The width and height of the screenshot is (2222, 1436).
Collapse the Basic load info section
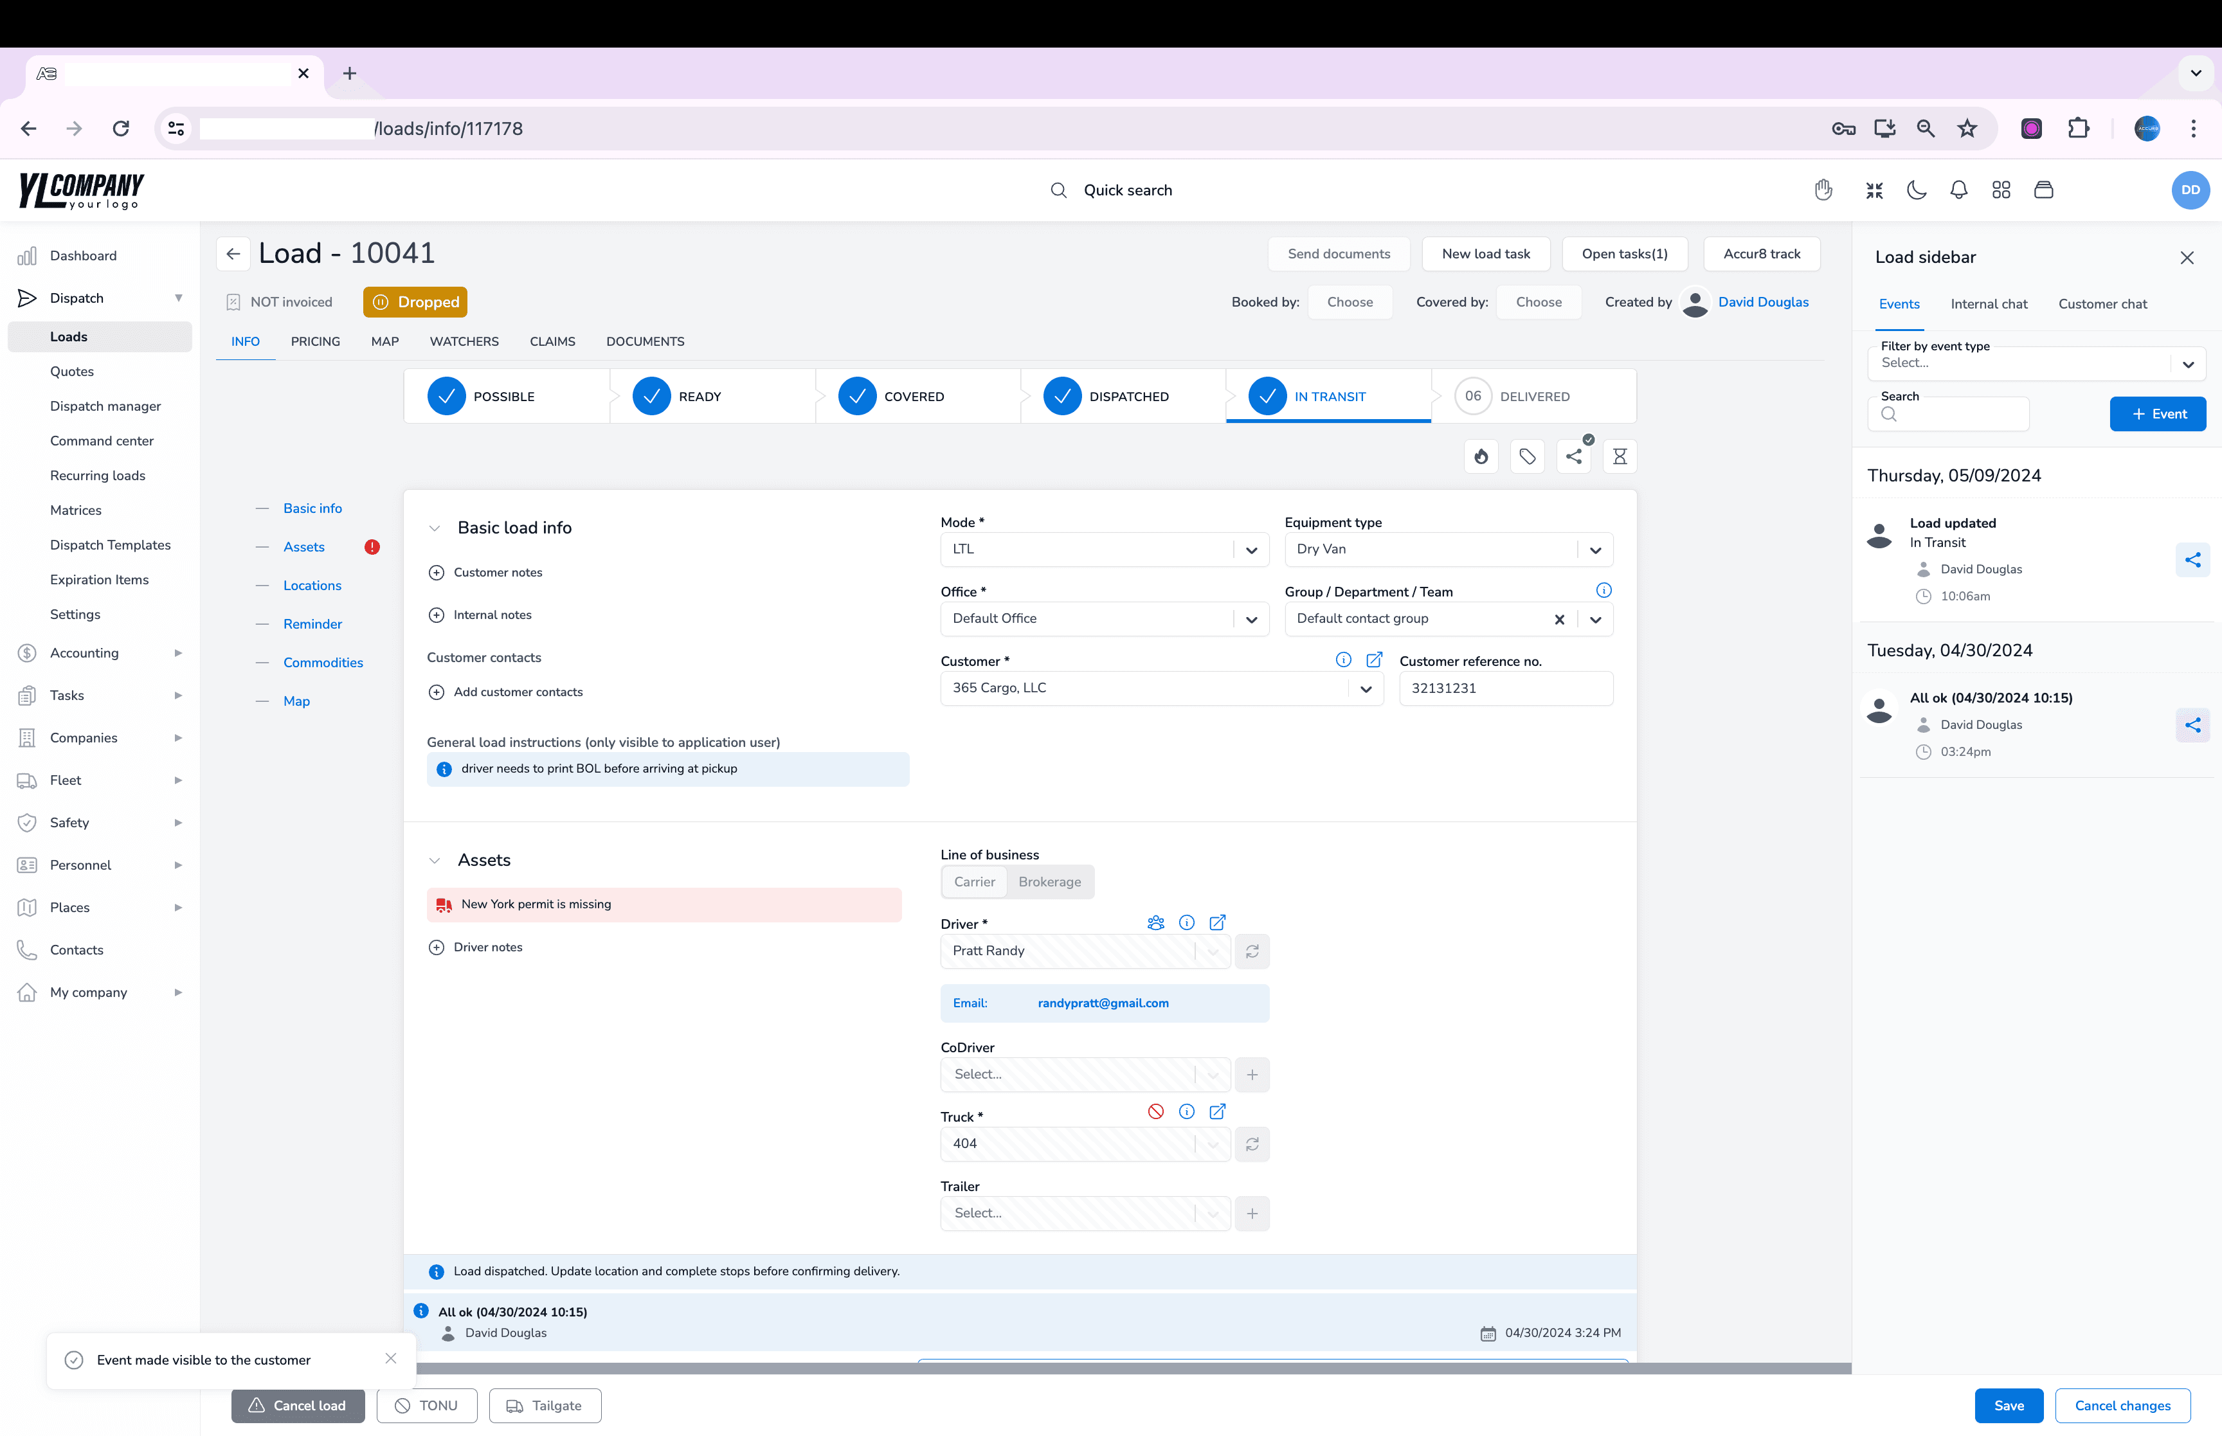(x=435, y=528)
